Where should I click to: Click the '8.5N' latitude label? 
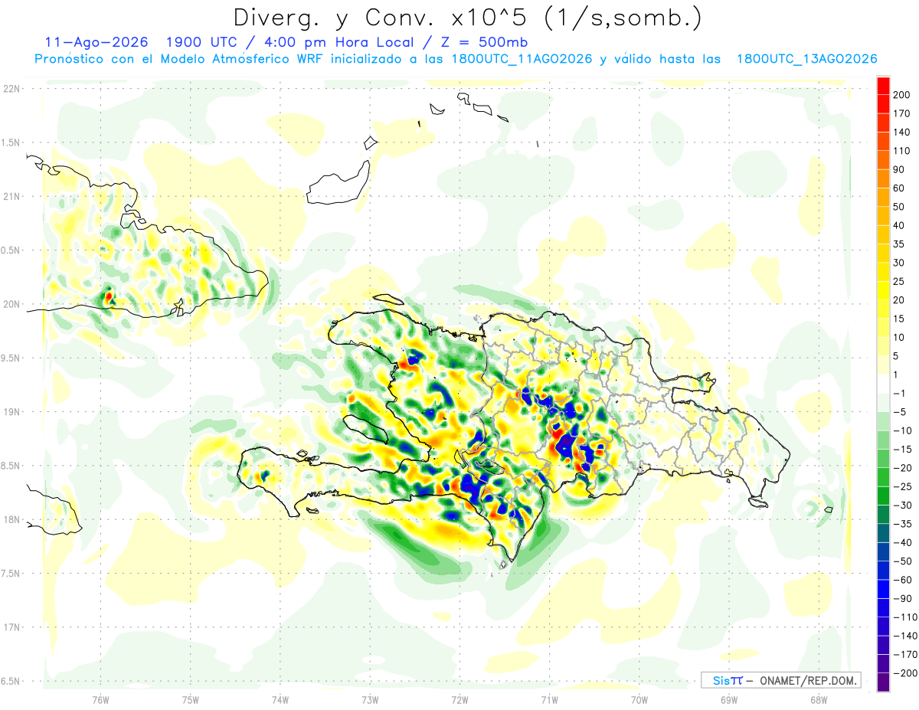coord(11,466)
